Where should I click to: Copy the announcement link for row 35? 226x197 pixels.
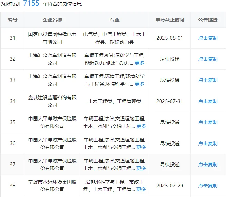tap(208, 122)
